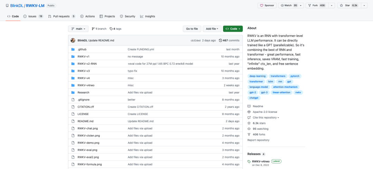
Task: Switch to the Issues tab
Action: pyautogui.click(x=33, y=17)
